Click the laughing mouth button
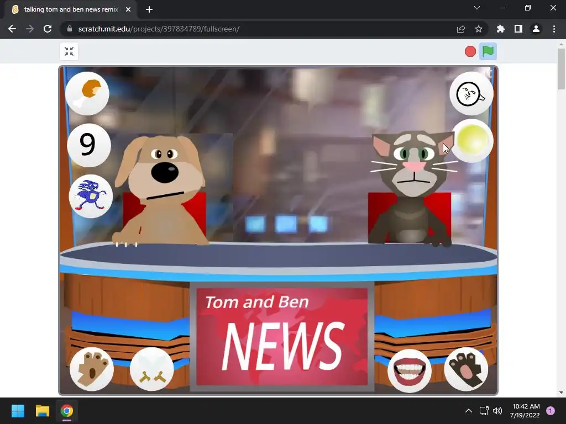 point(409,370)
